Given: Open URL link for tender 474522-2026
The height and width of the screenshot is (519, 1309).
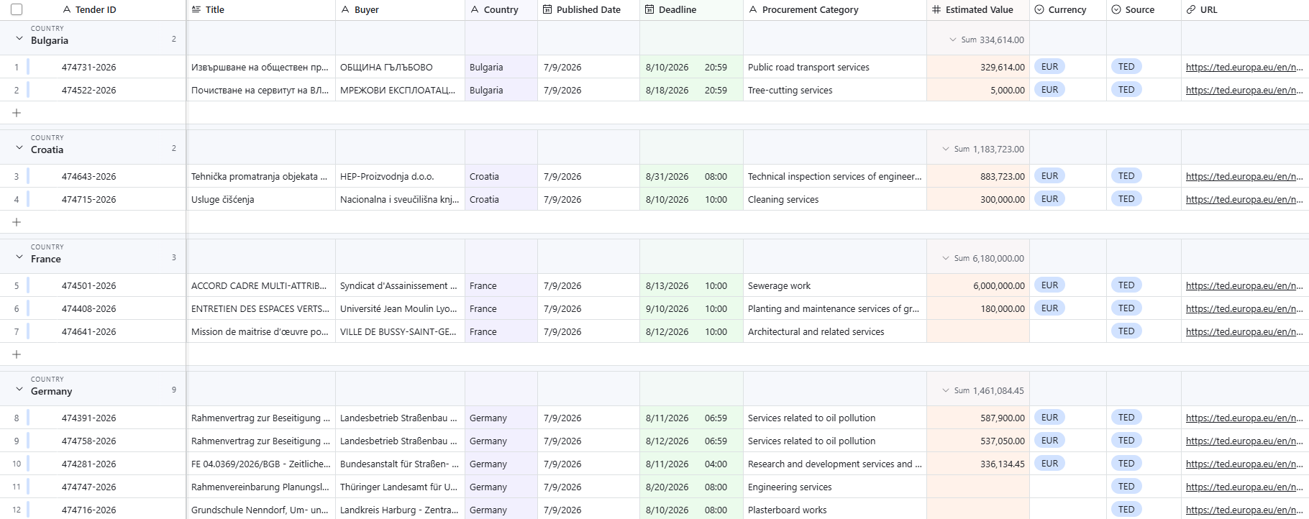Looking at the screenshot, I should [x=1244, y=91].
